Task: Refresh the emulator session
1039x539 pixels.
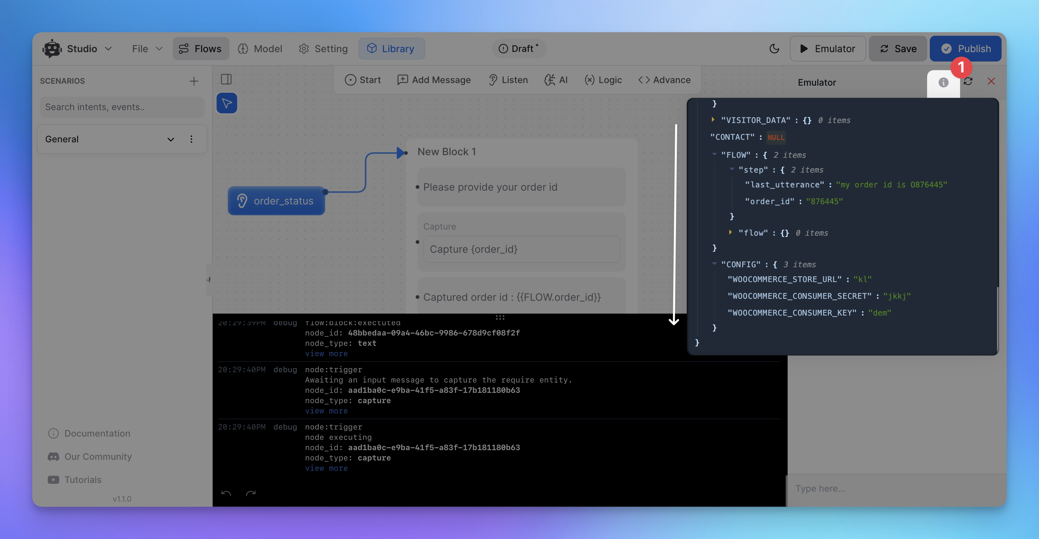Action: click(x=968, y=81)
